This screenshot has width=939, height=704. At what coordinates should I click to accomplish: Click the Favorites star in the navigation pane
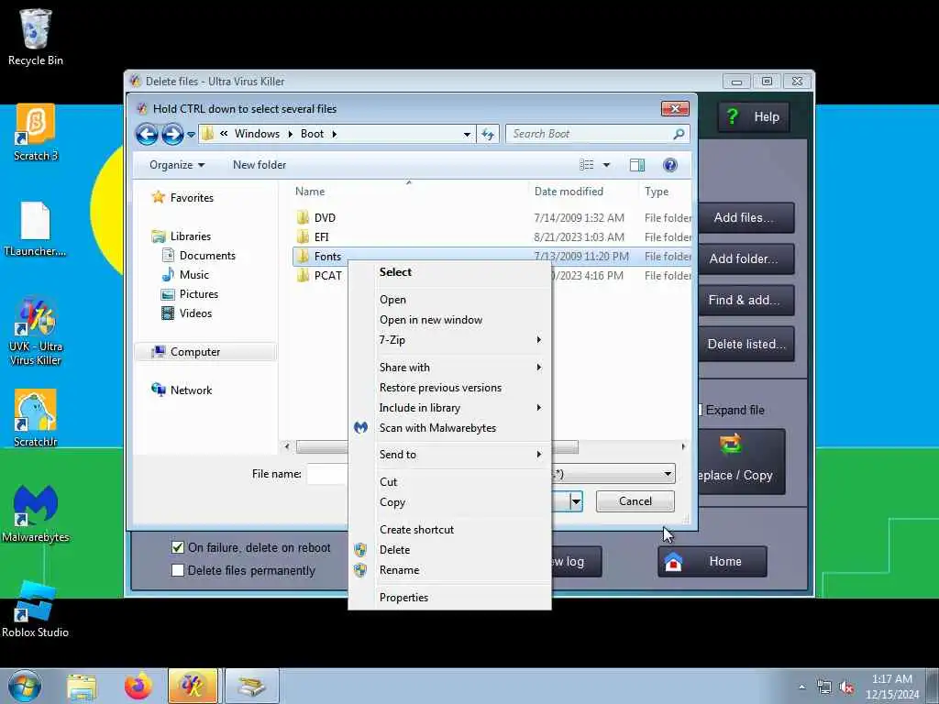click(x=158, y=197)
